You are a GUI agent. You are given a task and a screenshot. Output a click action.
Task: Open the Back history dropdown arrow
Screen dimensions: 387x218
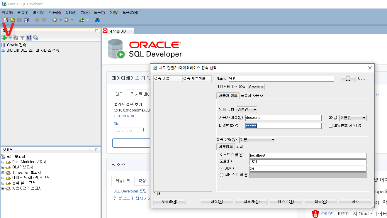click(x=60, y=20)
